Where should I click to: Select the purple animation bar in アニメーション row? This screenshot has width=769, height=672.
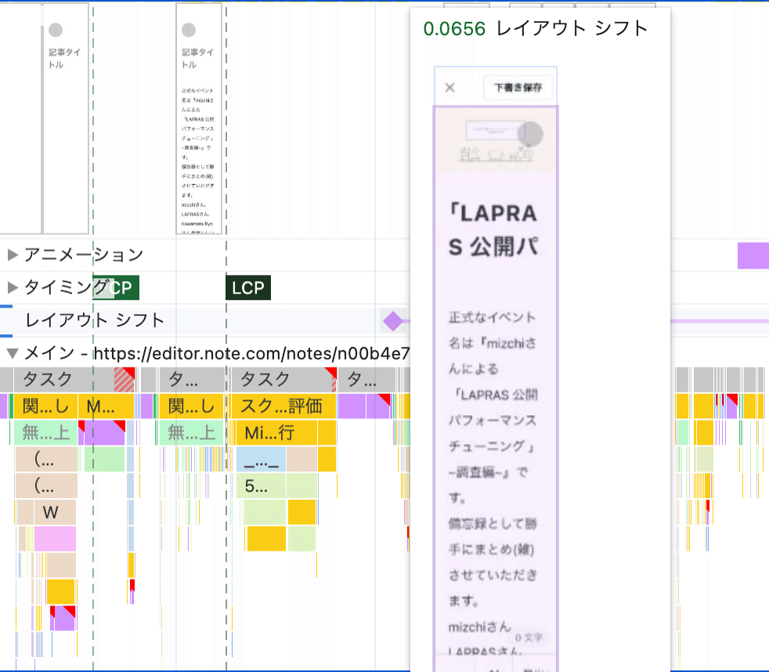[x=753, y=255]
